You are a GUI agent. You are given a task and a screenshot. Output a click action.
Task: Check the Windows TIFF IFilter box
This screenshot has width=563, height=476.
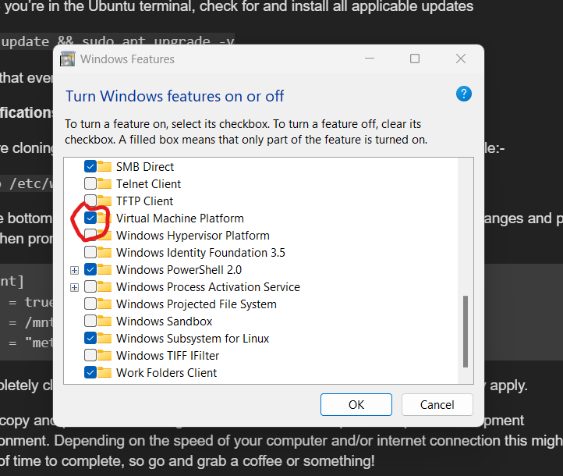click(90, 355)
